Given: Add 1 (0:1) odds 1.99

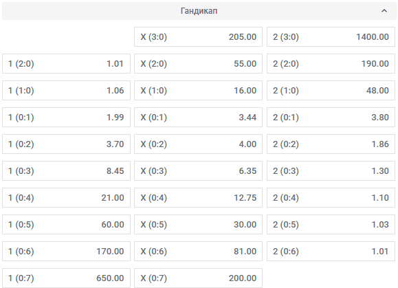Looking at the screenshot, I should coord(66,118).
